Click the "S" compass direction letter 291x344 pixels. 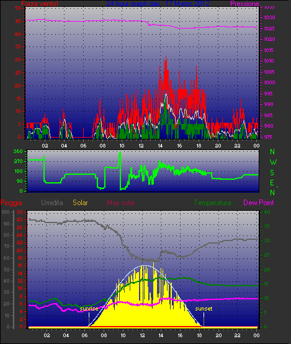point(272,173)
